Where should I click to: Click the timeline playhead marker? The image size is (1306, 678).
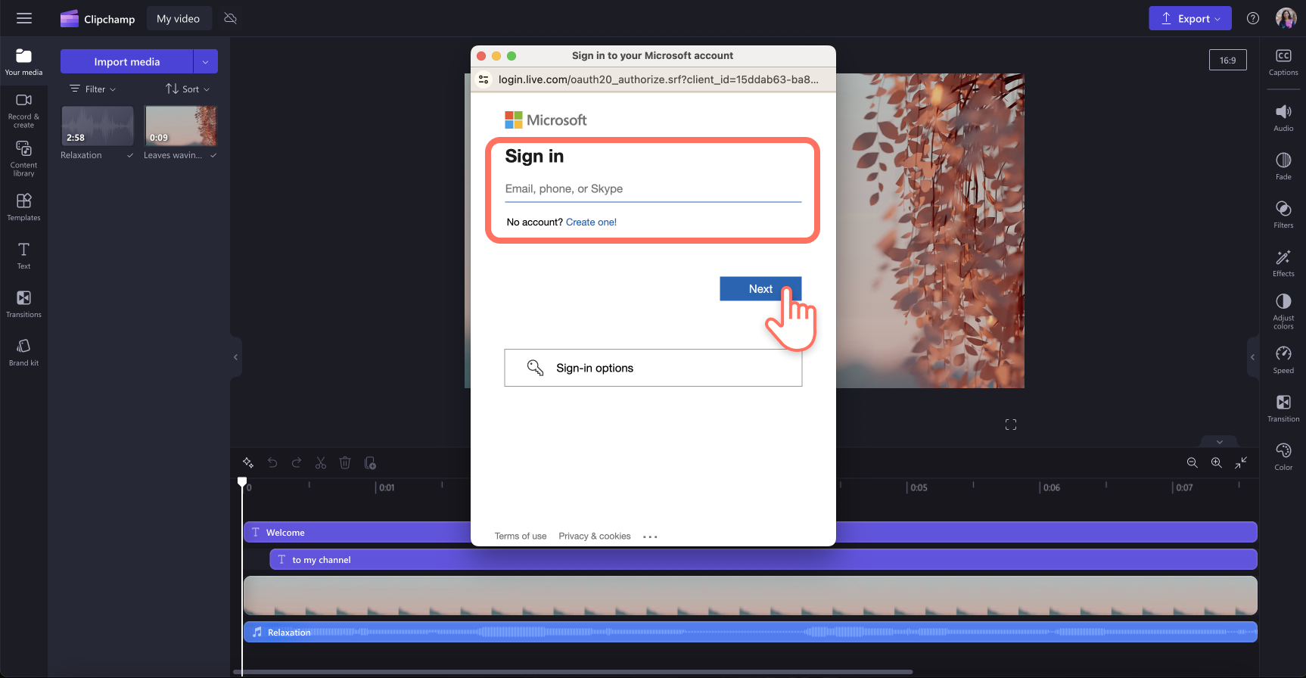pos(242,482)
